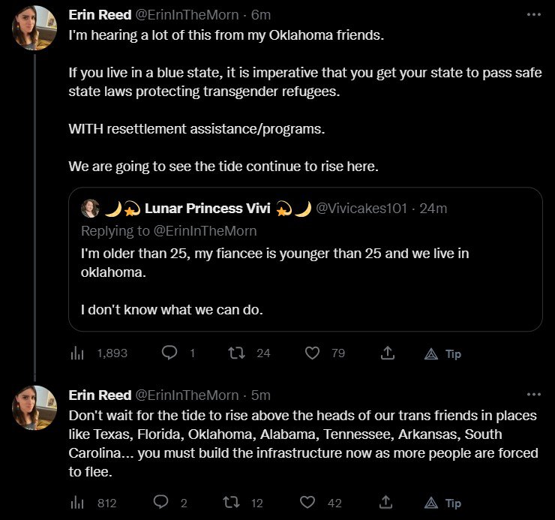Like the second tweet with 42 likes
This screenshot has height=520, width=555.
(307, 503)
